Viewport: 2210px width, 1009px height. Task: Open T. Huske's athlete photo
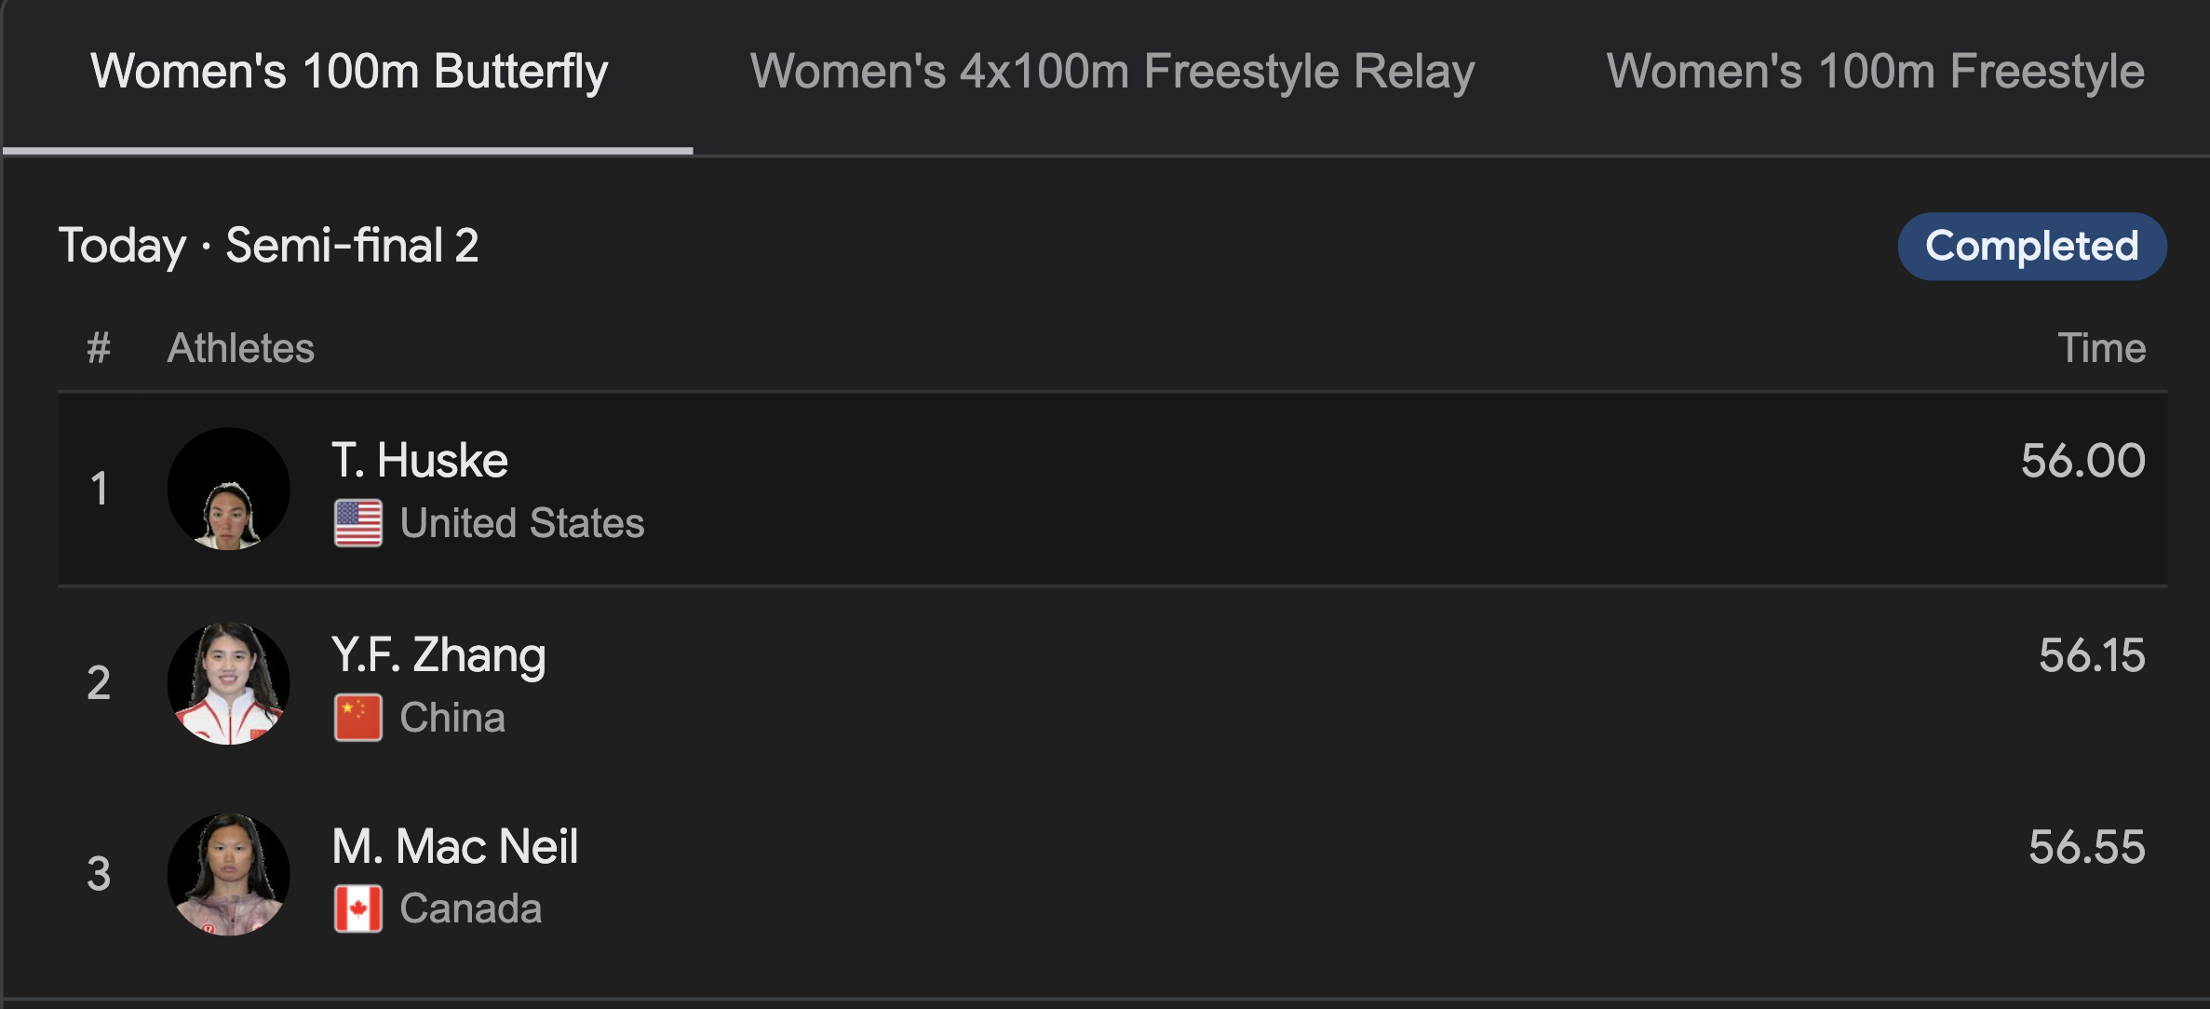click(228, 489)
